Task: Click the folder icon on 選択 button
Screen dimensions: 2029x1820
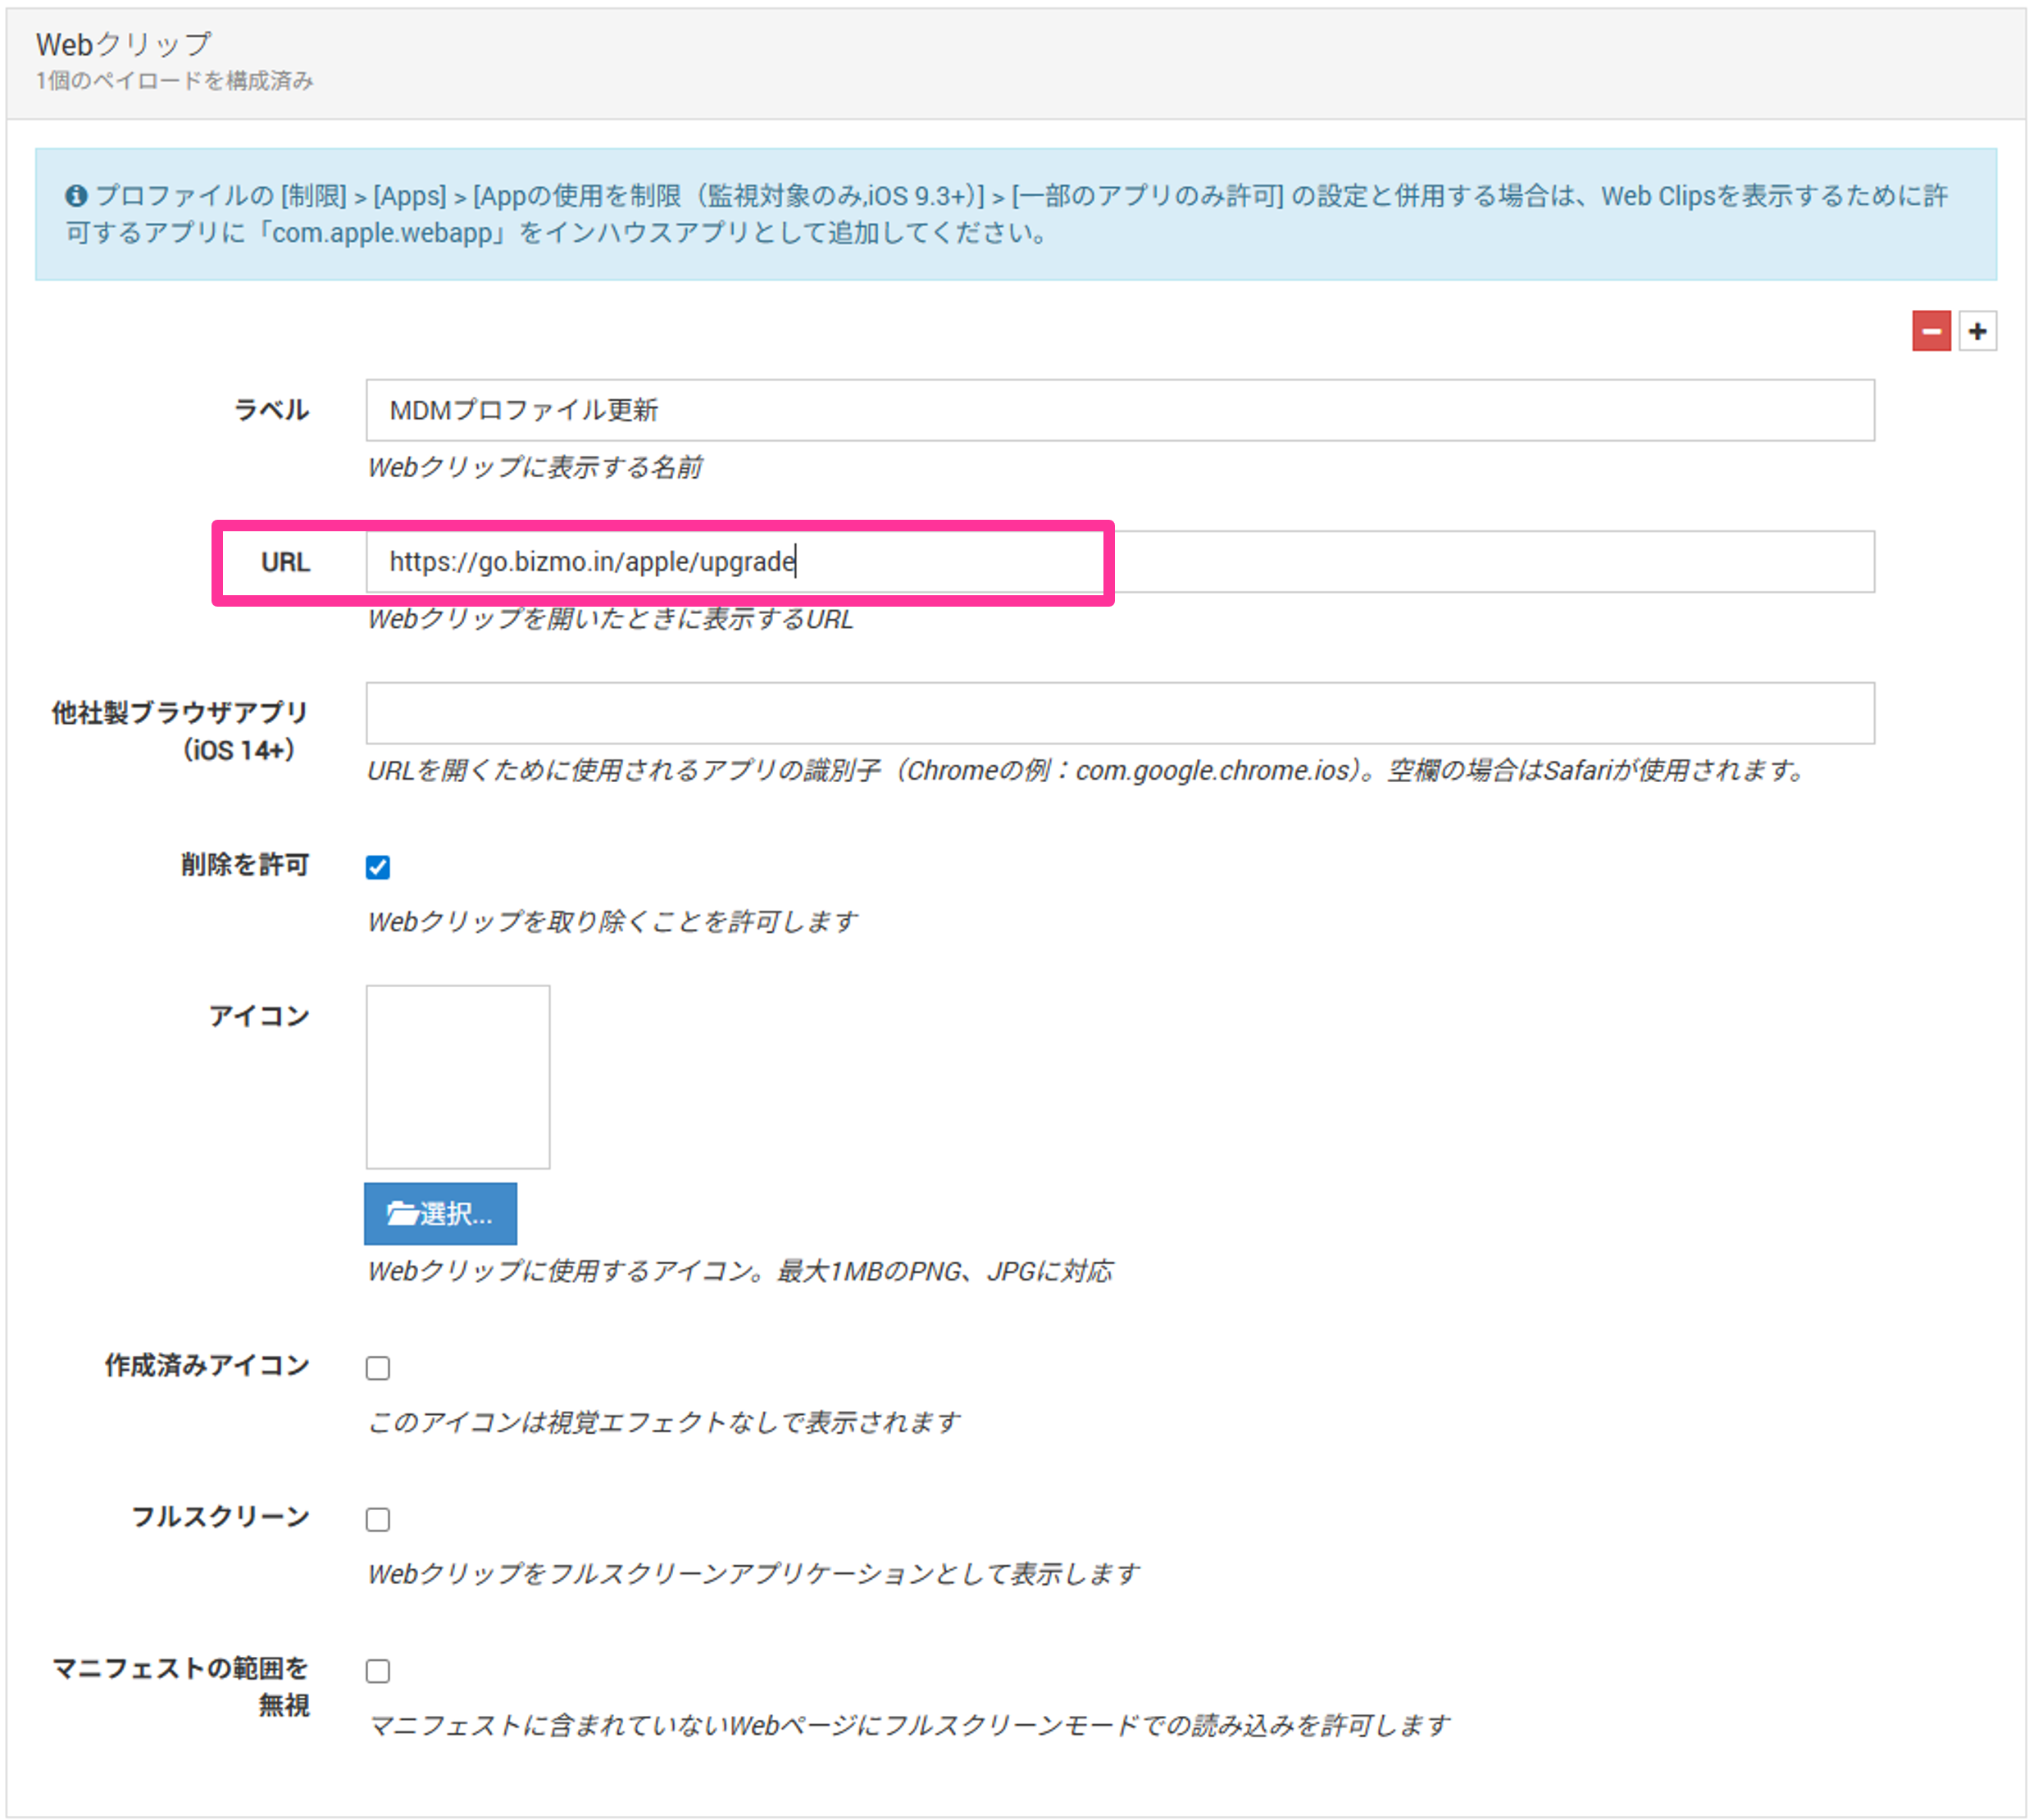Action: (x=402, y=1213)
